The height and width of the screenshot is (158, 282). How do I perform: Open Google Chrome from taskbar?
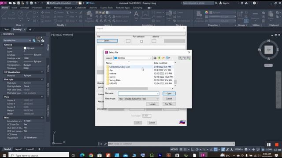pyautogui.click(x=91, y=155)
